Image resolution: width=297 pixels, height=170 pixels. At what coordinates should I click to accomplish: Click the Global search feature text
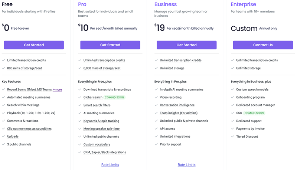pos(93,97)
